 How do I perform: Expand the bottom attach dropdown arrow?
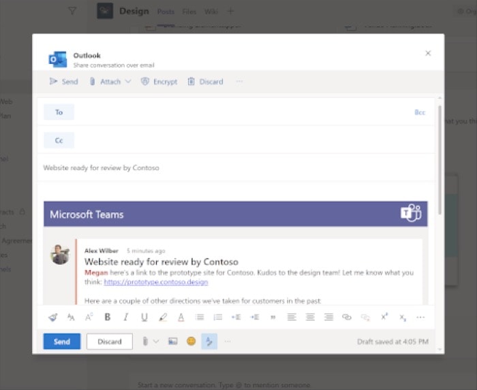(x=156, y=342)
